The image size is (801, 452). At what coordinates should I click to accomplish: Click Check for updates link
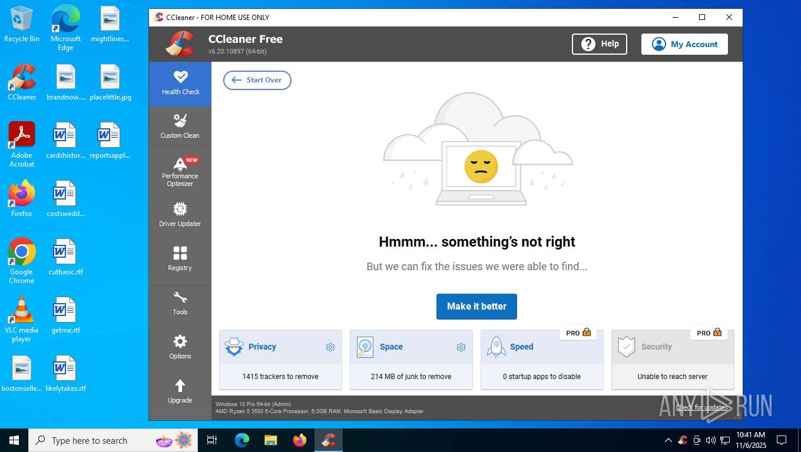click(x=701, y=407)
